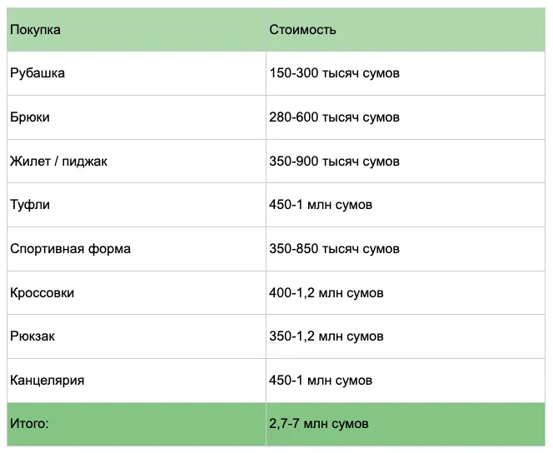Click the 350-850 тысяч сумов value
The image size is (553, 453).
click(334, 249)
